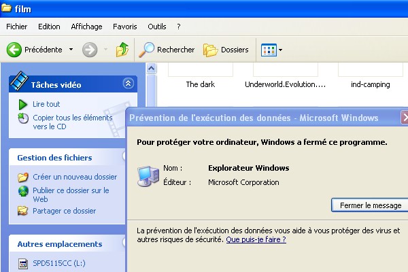Toggle the Dossiers folders pane button
This screenshot has width=408, height=272.
(x=226, y=50)
